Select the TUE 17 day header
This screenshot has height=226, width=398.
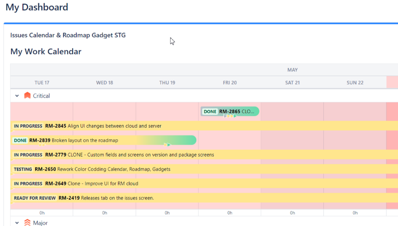[x=42, y=83]
